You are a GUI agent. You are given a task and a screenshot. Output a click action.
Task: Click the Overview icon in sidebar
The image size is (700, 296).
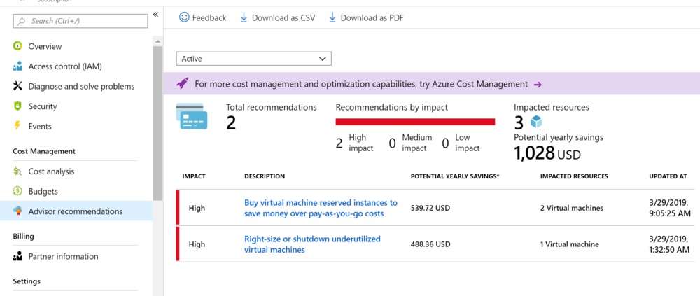(17, 46)
